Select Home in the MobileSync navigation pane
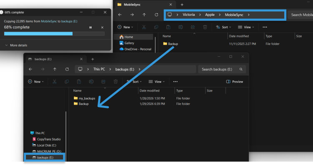The height and width of the screenshot is (165, 313). (x=133, y=37)
